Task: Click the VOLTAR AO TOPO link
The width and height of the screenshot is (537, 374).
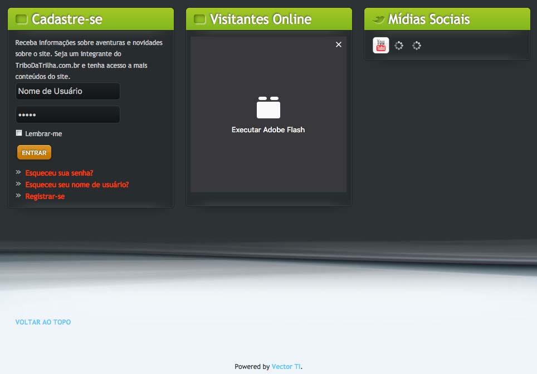Action: tap(43, 322)
